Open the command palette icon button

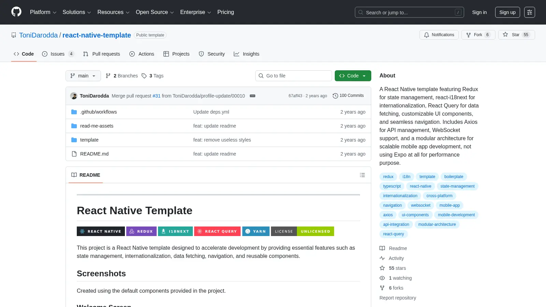point(530,12)
